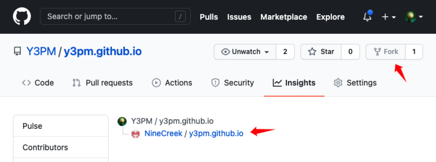Open the Actions tab
Viewport: 436px width, 162px height.
172,83
